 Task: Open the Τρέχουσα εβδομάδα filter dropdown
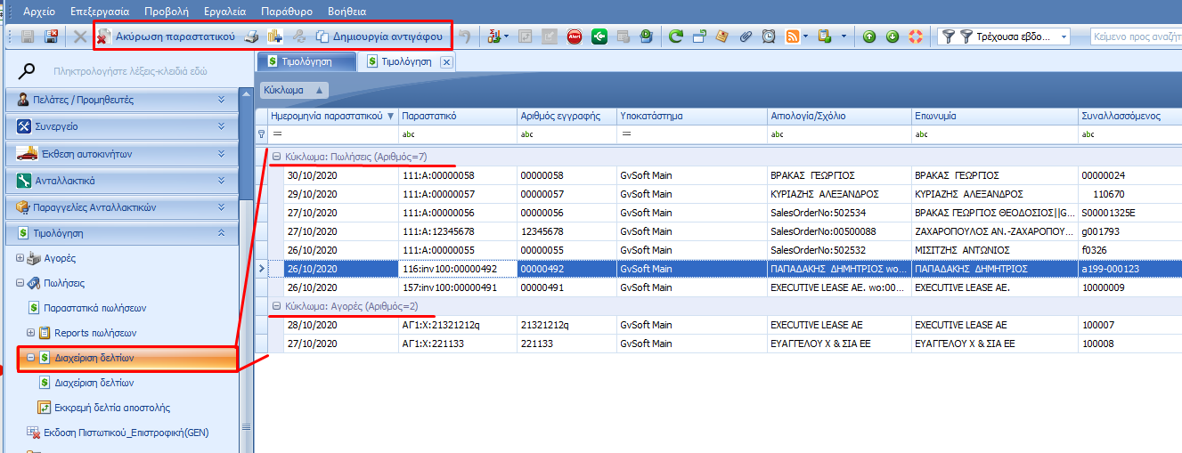[x=1064, y=36]
